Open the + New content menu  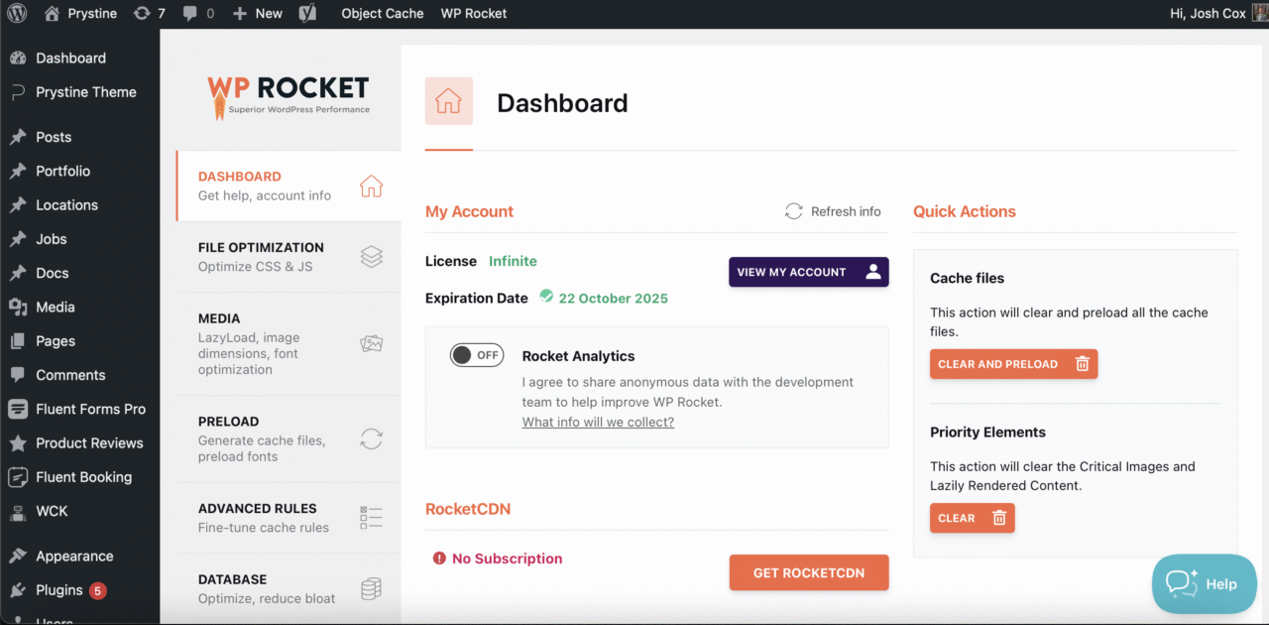point(258,14)
